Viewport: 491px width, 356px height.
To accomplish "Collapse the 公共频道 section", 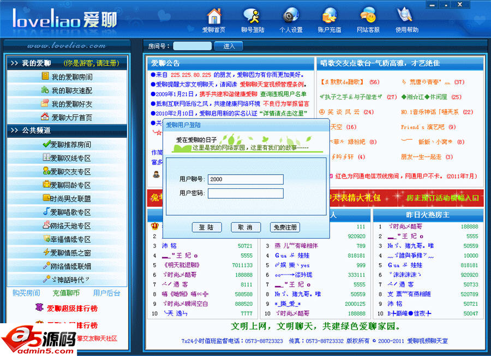I will click(x=32, y=130).
